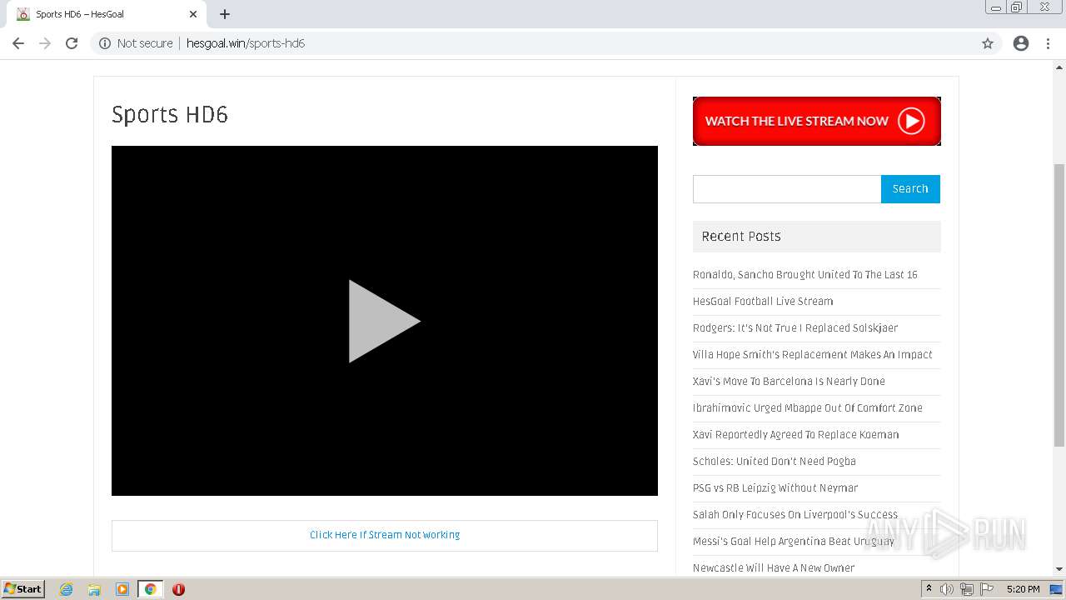1066x600 pixels.
Task: Click the page vertical scrollbar thumb
Action: point(1059,306)
